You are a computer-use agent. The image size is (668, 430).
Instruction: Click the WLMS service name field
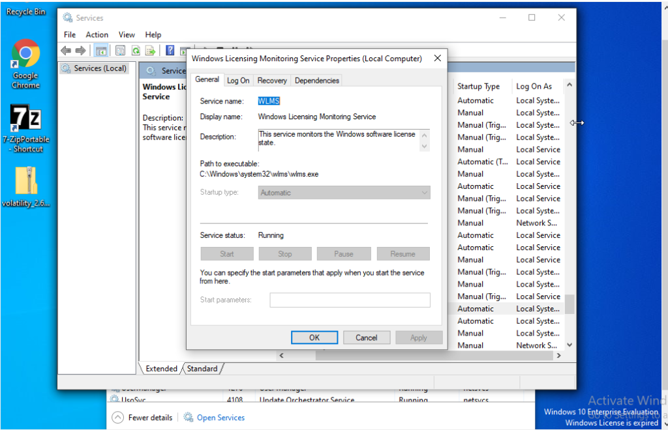pyautogui.click(x=269, y=101)
